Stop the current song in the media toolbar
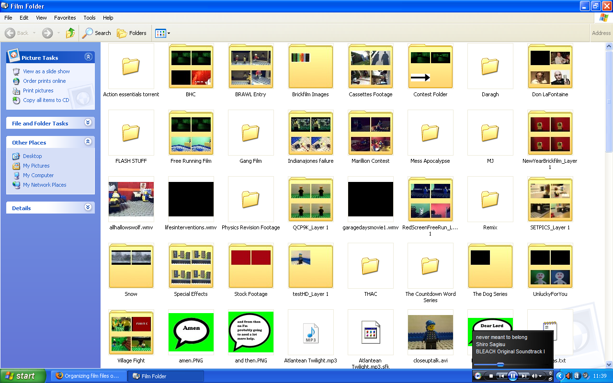The width and height of the screenshot is (613, 383). point(491,376)
